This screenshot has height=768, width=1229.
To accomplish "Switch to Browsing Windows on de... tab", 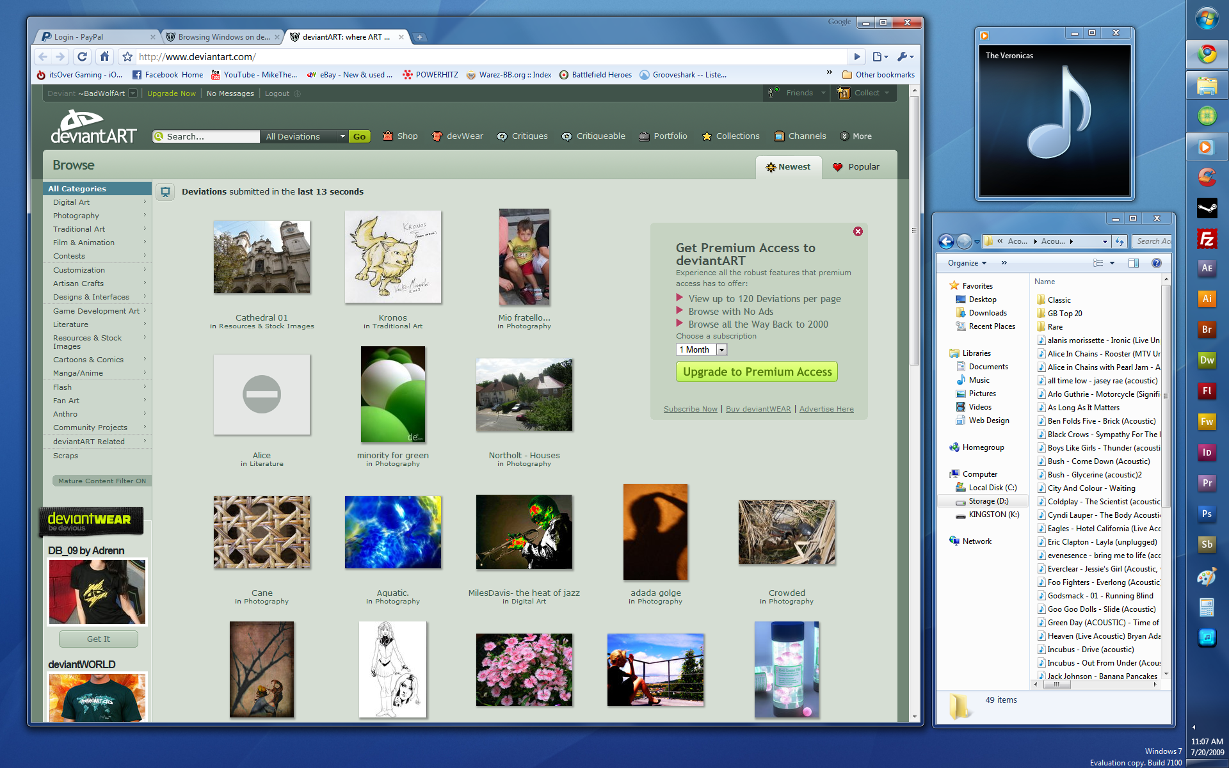I will pos(222,37).
